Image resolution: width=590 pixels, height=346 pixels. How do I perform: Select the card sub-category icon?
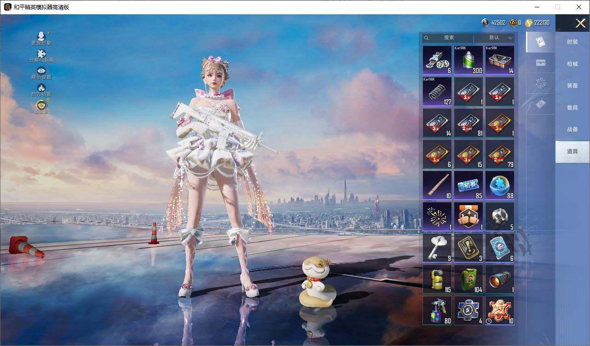[541, 42]
